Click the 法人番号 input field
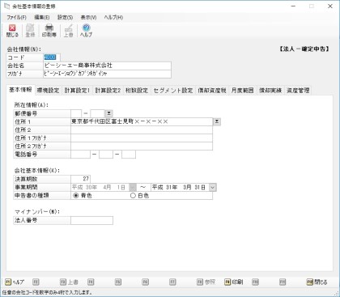340x297 pixels. click(x=91, y=220)
